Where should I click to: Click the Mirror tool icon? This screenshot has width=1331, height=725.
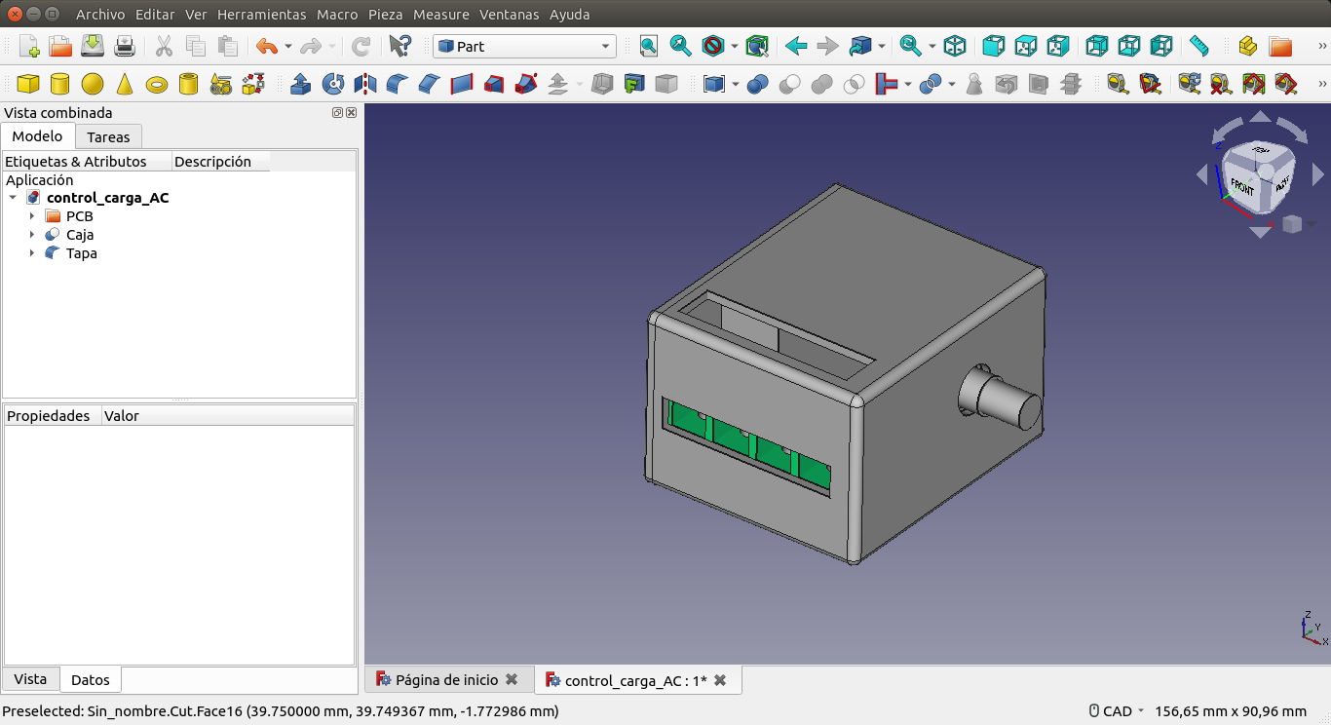coord(365,85)
